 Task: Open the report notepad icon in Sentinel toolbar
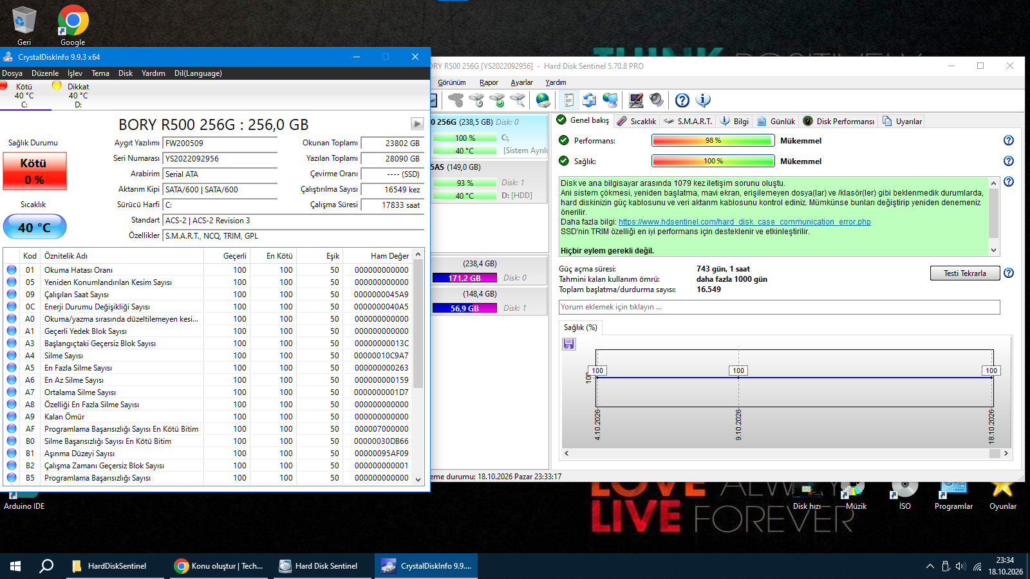coord(568,100)
